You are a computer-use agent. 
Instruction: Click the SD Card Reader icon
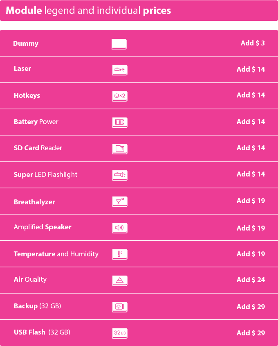tap(120, 149)
